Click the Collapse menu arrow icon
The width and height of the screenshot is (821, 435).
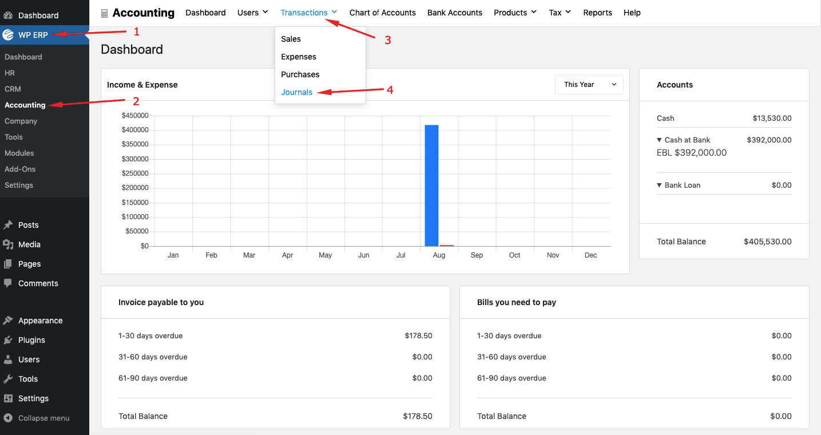[8, 418]
